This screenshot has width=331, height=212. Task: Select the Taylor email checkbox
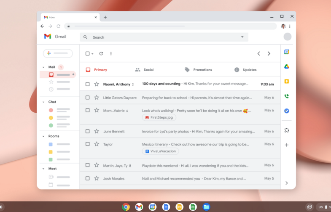coord(87,144)
